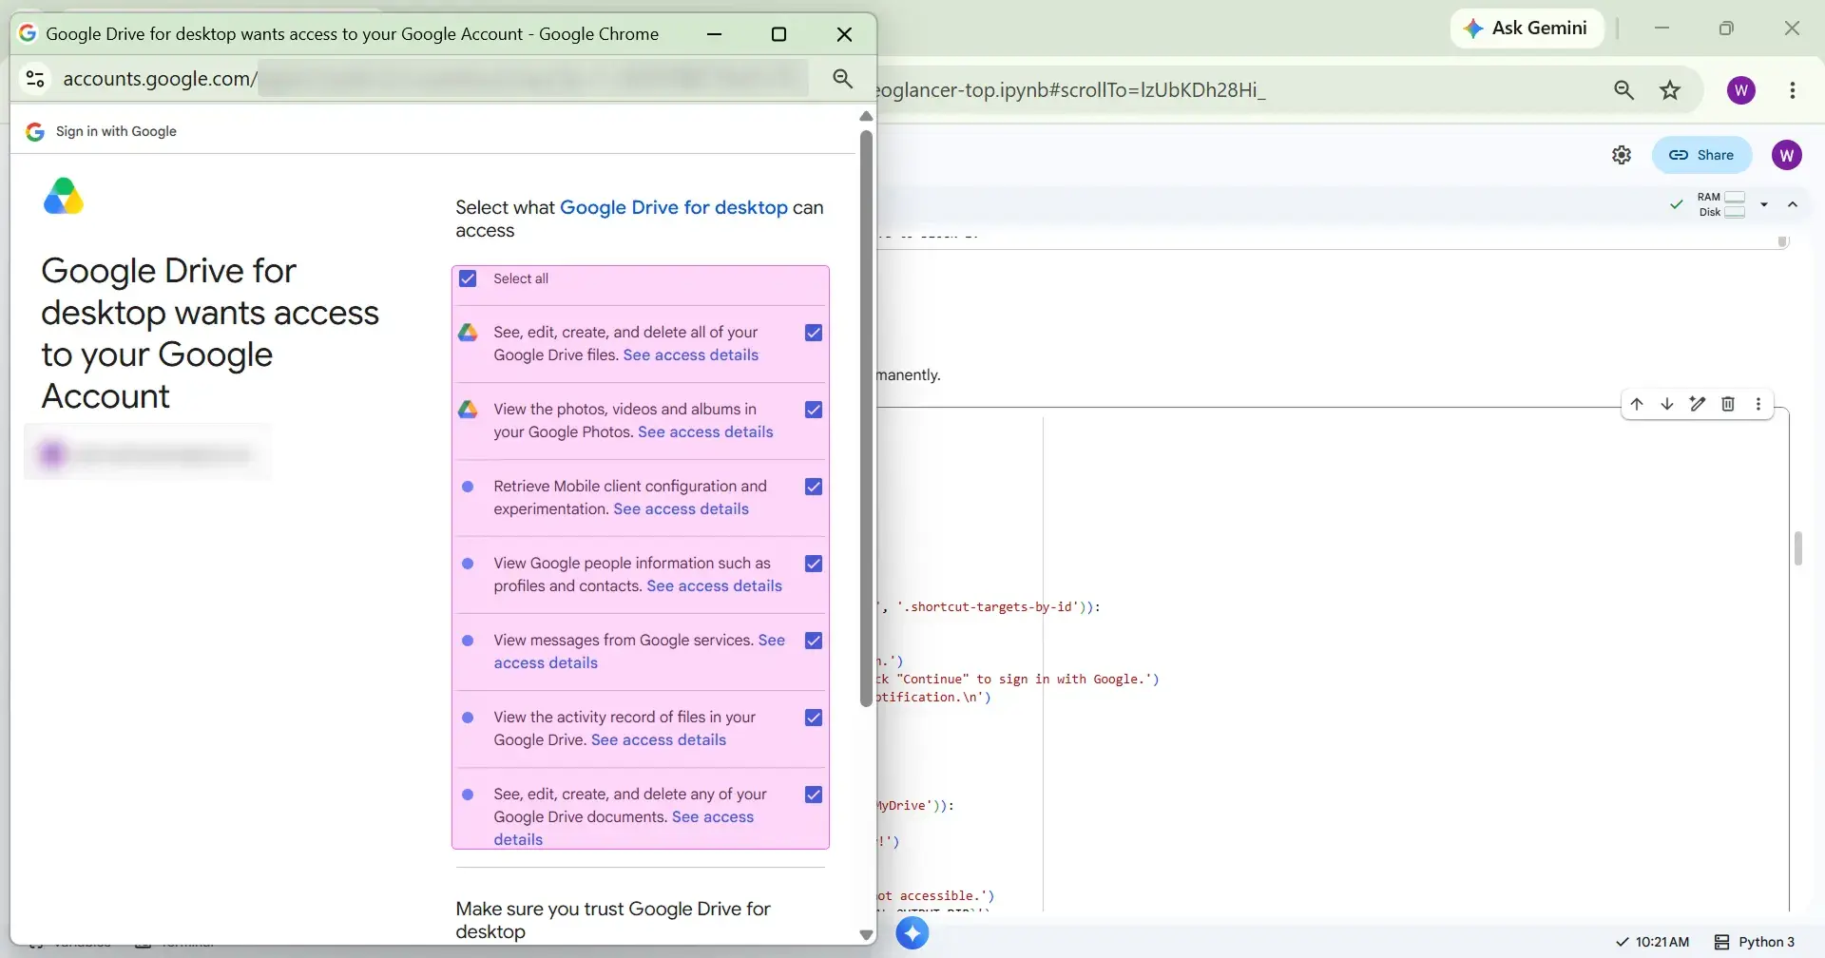
Task: Click the popup address bar URL field
Action: point(435,79)
